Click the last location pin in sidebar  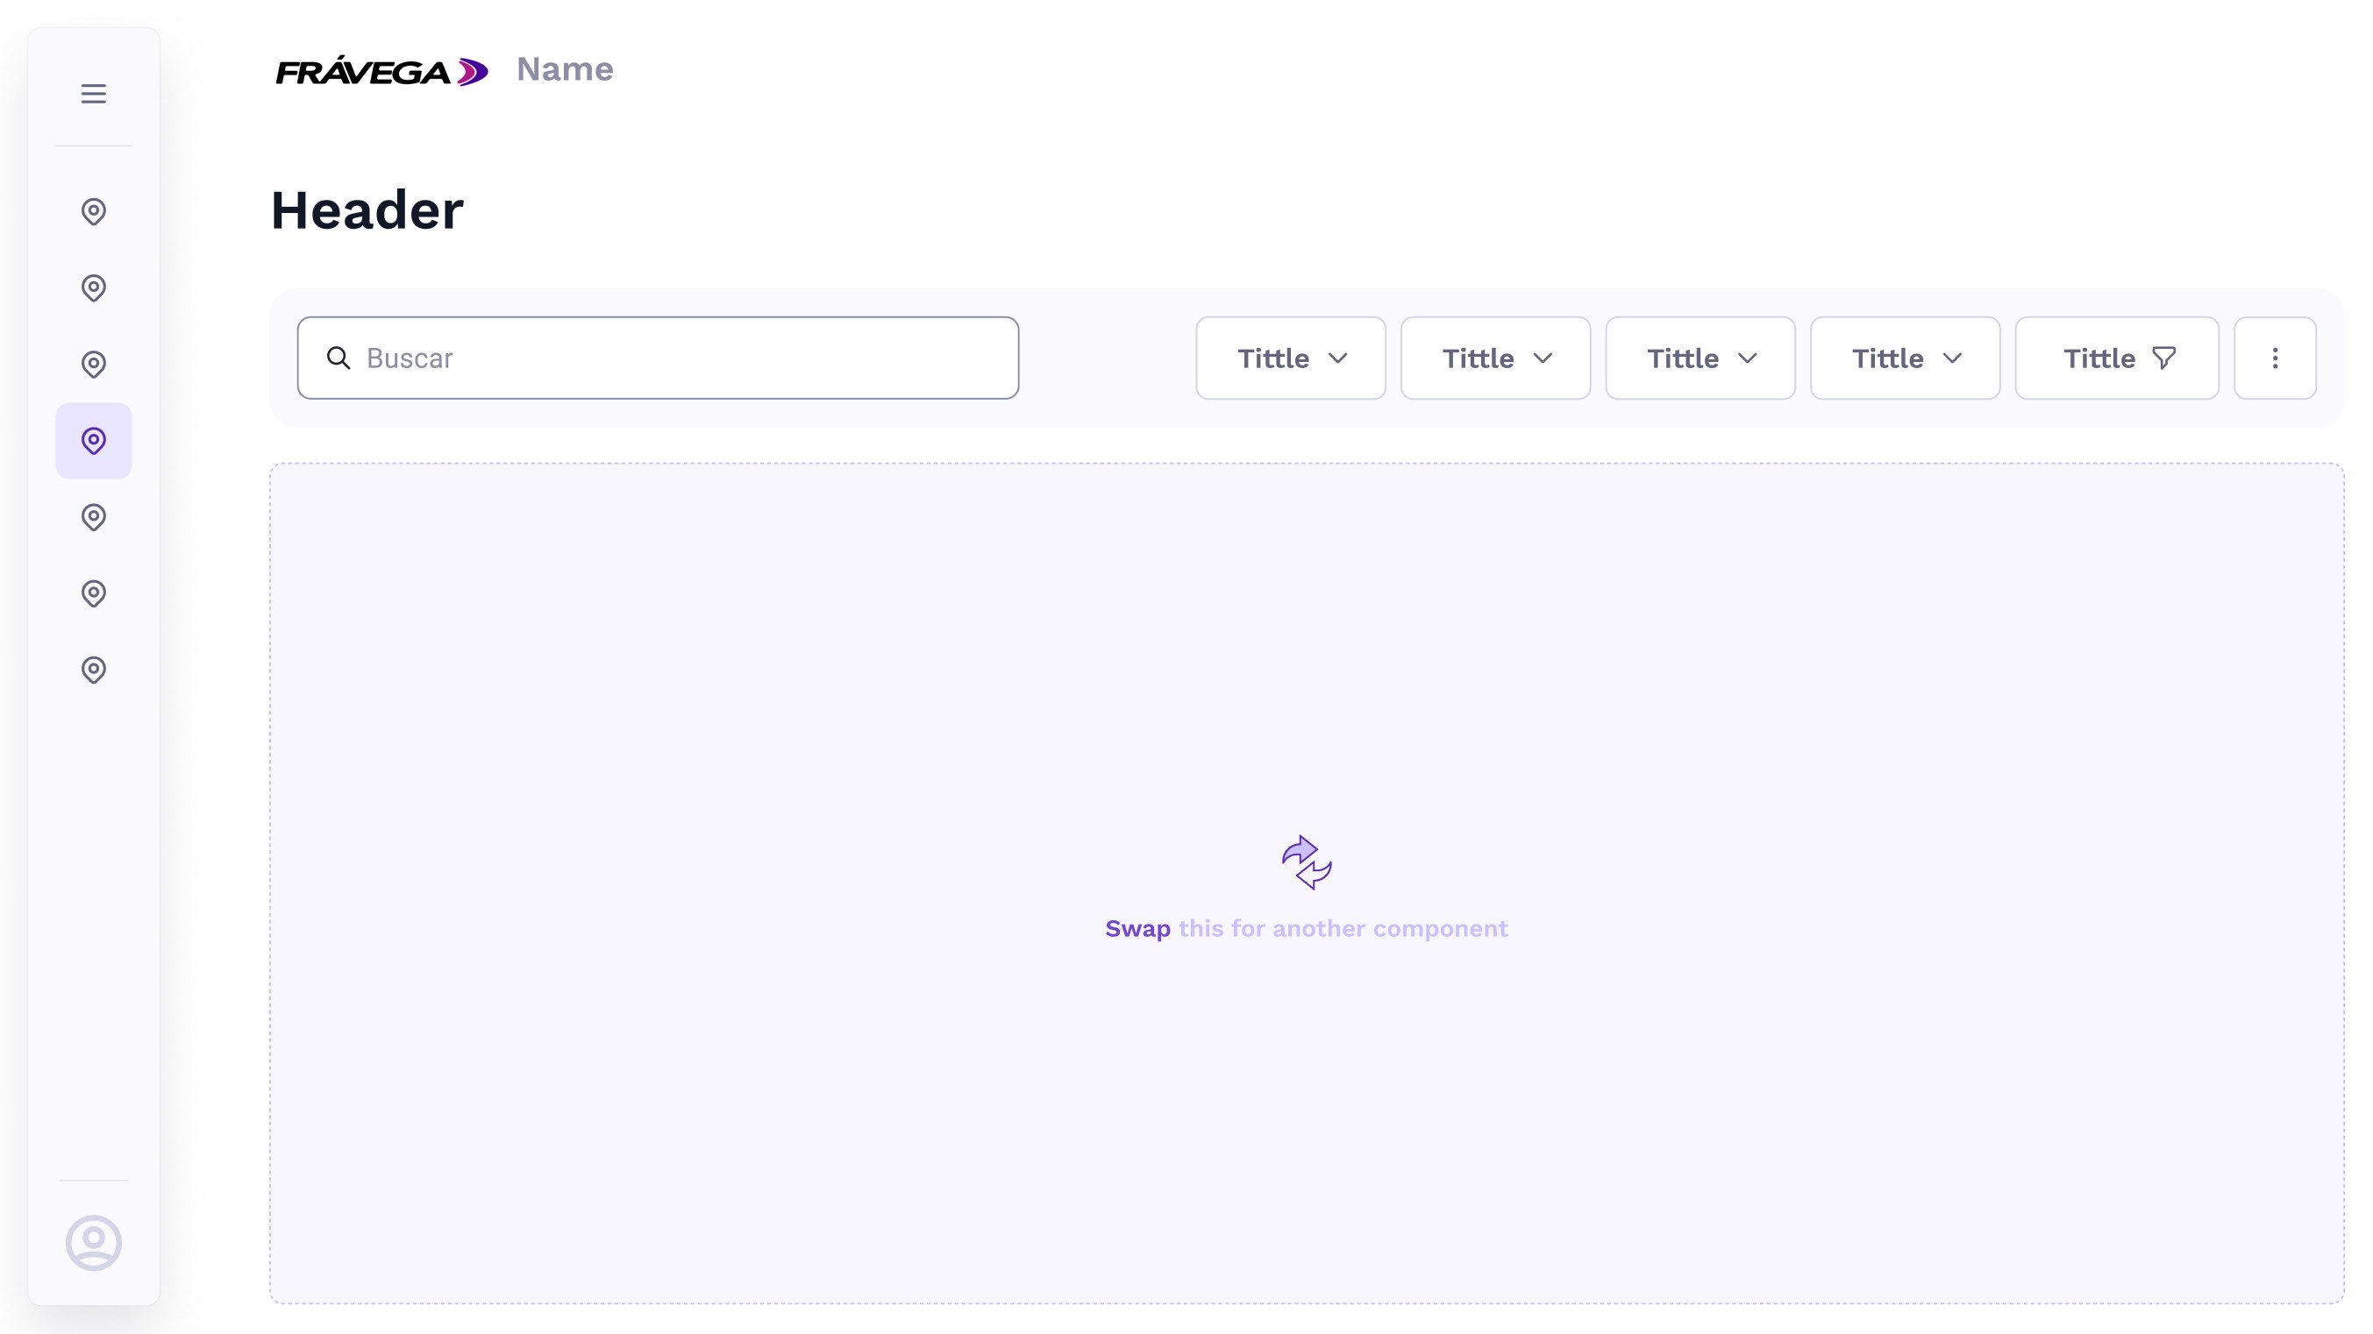coord(93,671)
